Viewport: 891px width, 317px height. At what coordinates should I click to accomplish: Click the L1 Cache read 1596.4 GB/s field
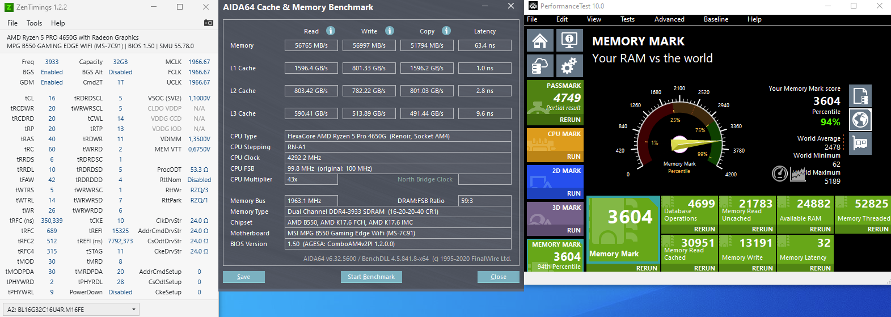311,68
